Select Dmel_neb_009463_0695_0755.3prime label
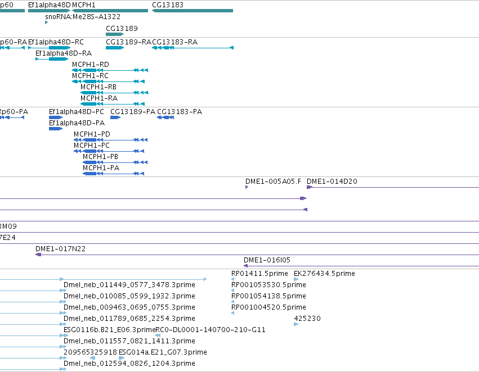 pyautogui.click(x=129, y=308)
